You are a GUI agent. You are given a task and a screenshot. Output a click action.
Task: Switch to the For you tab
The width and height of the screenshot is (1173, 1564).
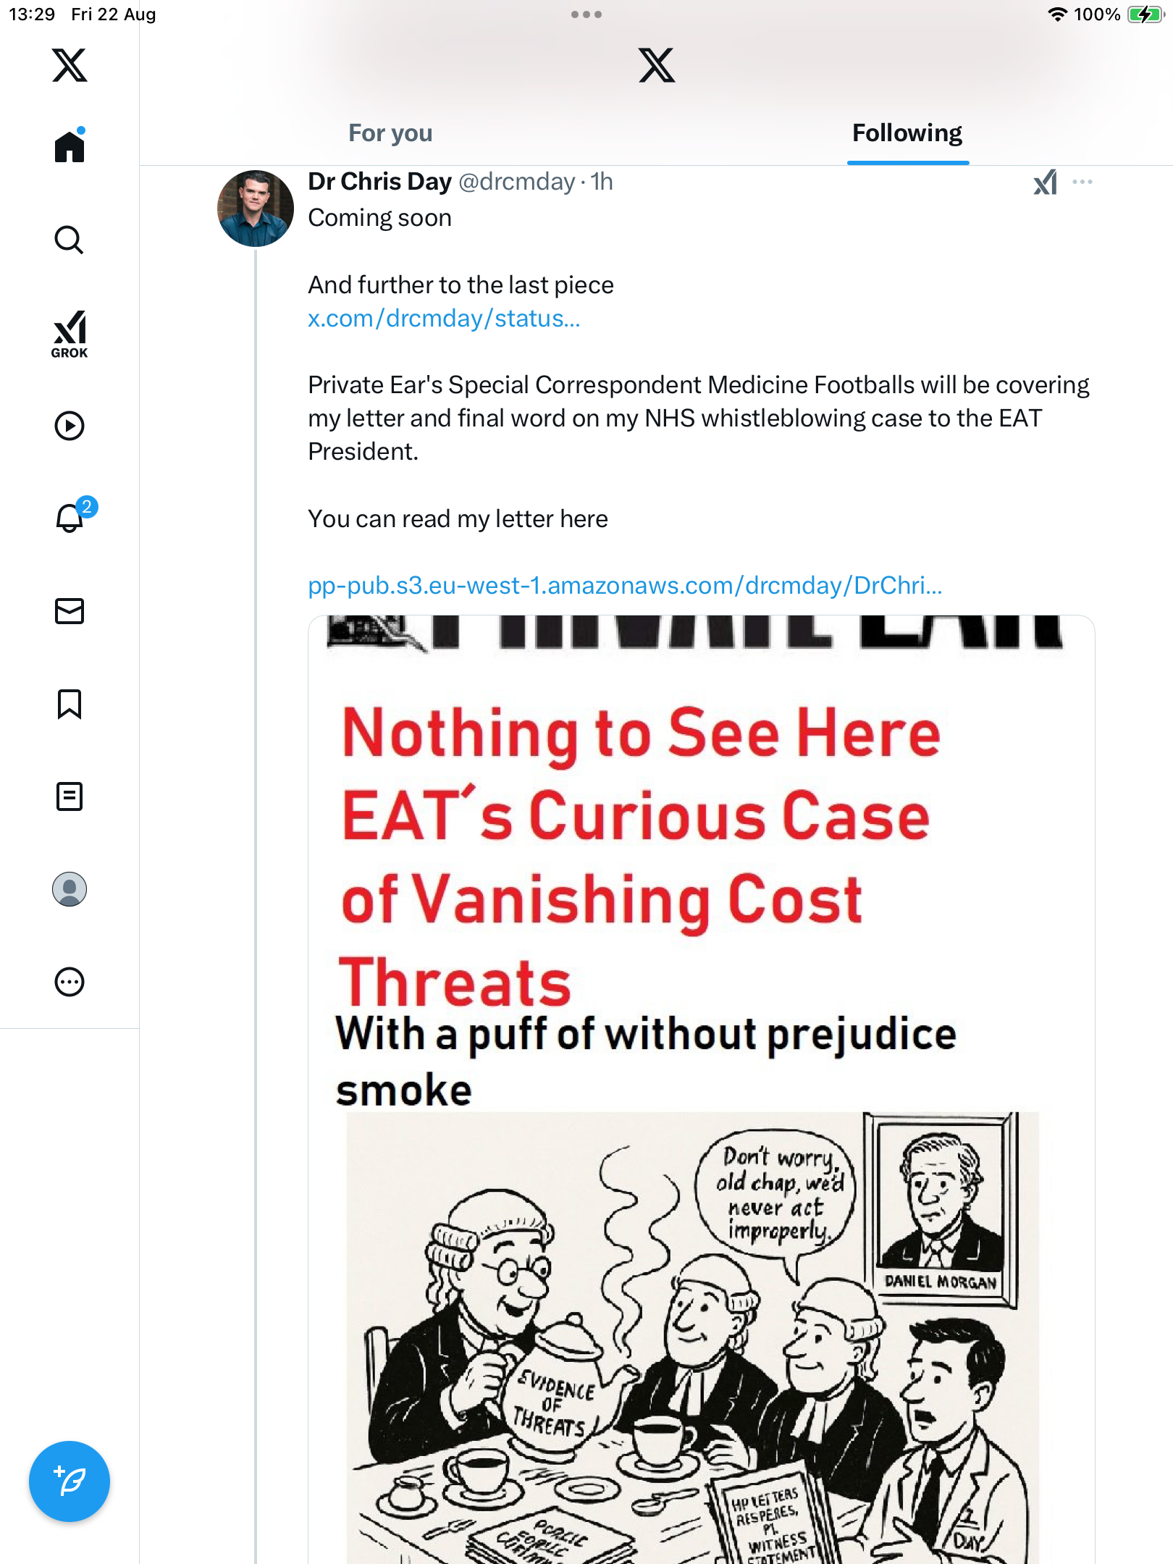pyautogui.click(x=390, y=133)
